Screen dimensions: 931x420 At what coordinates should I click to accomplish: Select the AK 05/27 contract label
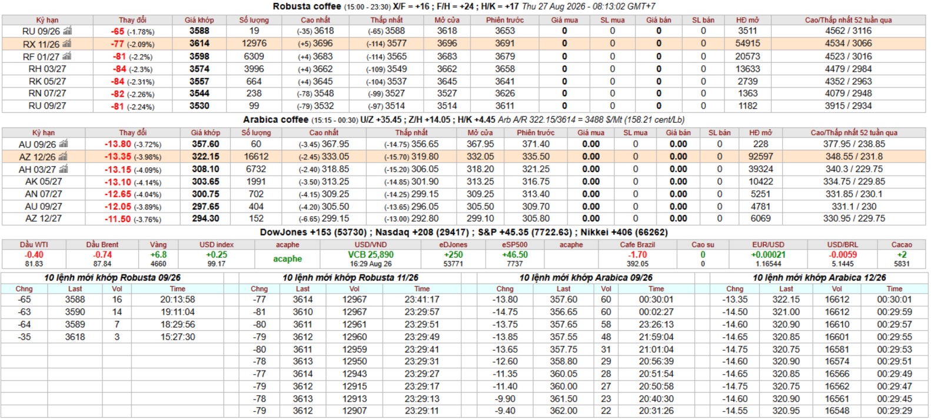click(x=44, y=182)
